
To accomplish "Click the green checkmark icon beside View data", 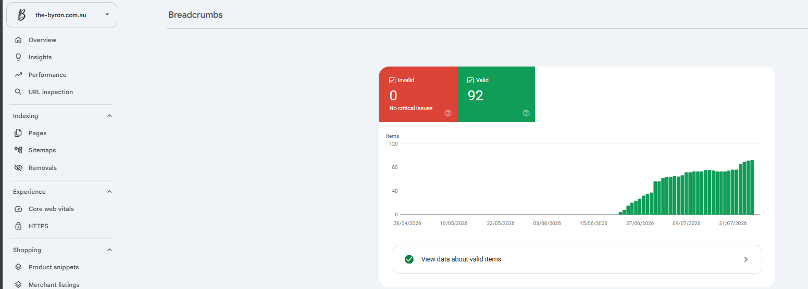I will pyautogui.click(x=409, y=259).
